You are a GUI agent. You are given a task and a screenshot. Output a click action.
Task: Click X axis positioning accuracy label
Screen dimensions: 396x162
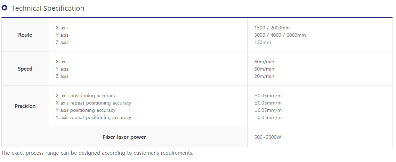coord(86,96)
